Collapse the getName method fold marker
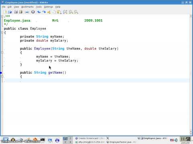 pyautogui.click(x=2, y=76)
